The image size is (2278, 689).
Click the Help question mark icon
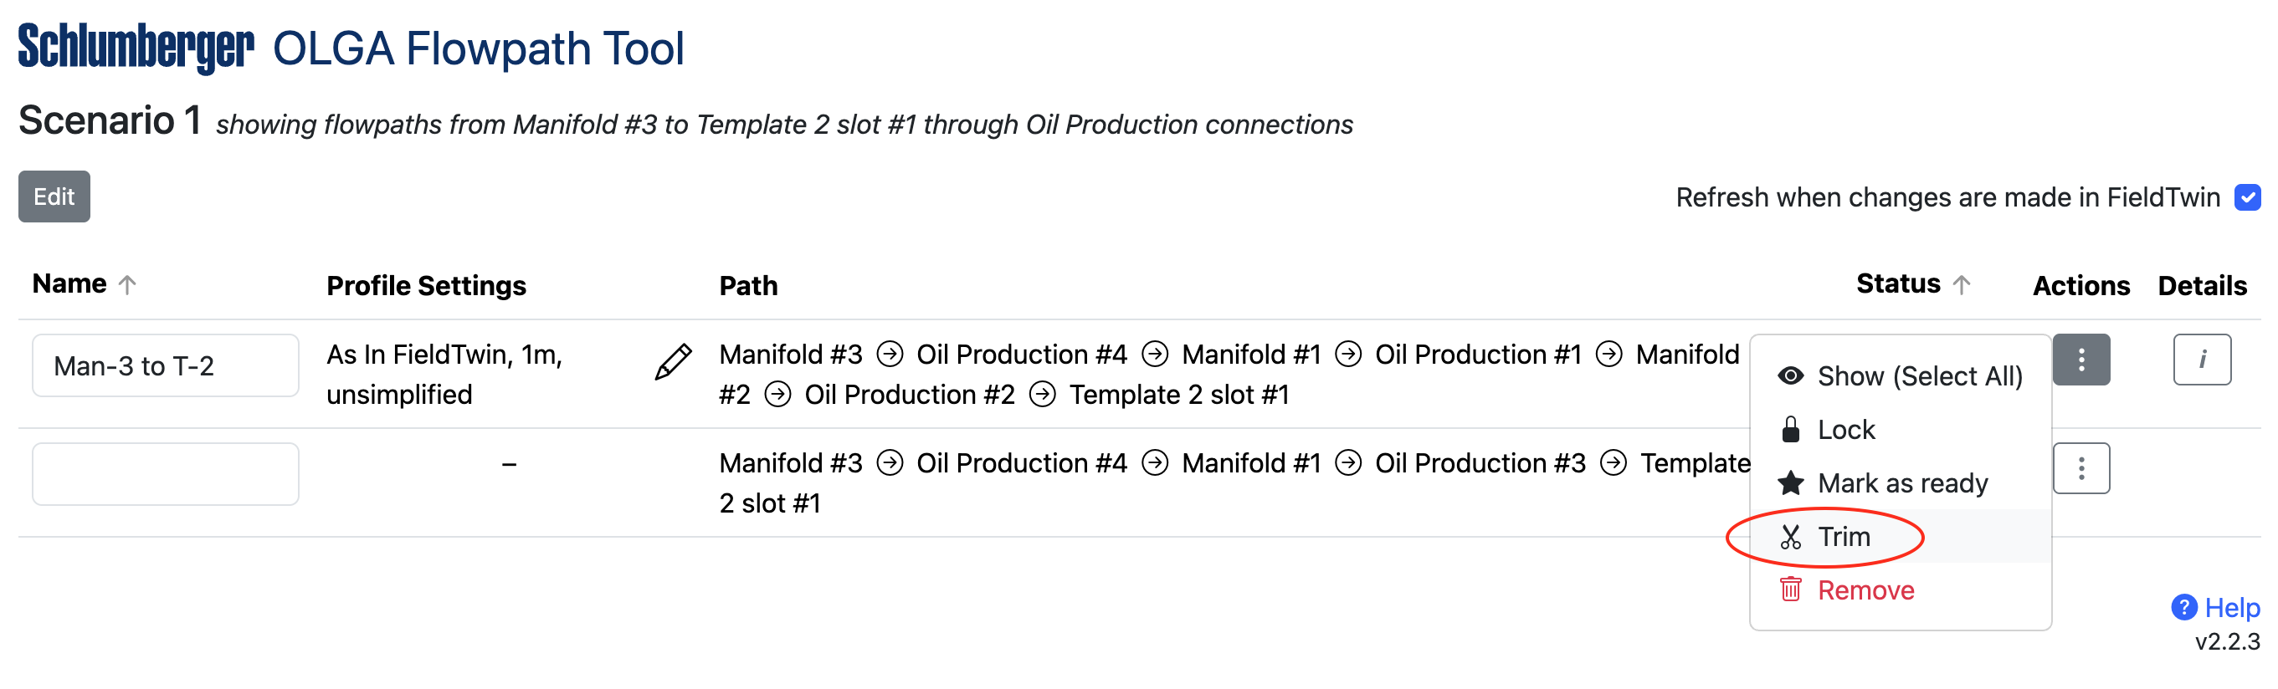coord(2183,607)
